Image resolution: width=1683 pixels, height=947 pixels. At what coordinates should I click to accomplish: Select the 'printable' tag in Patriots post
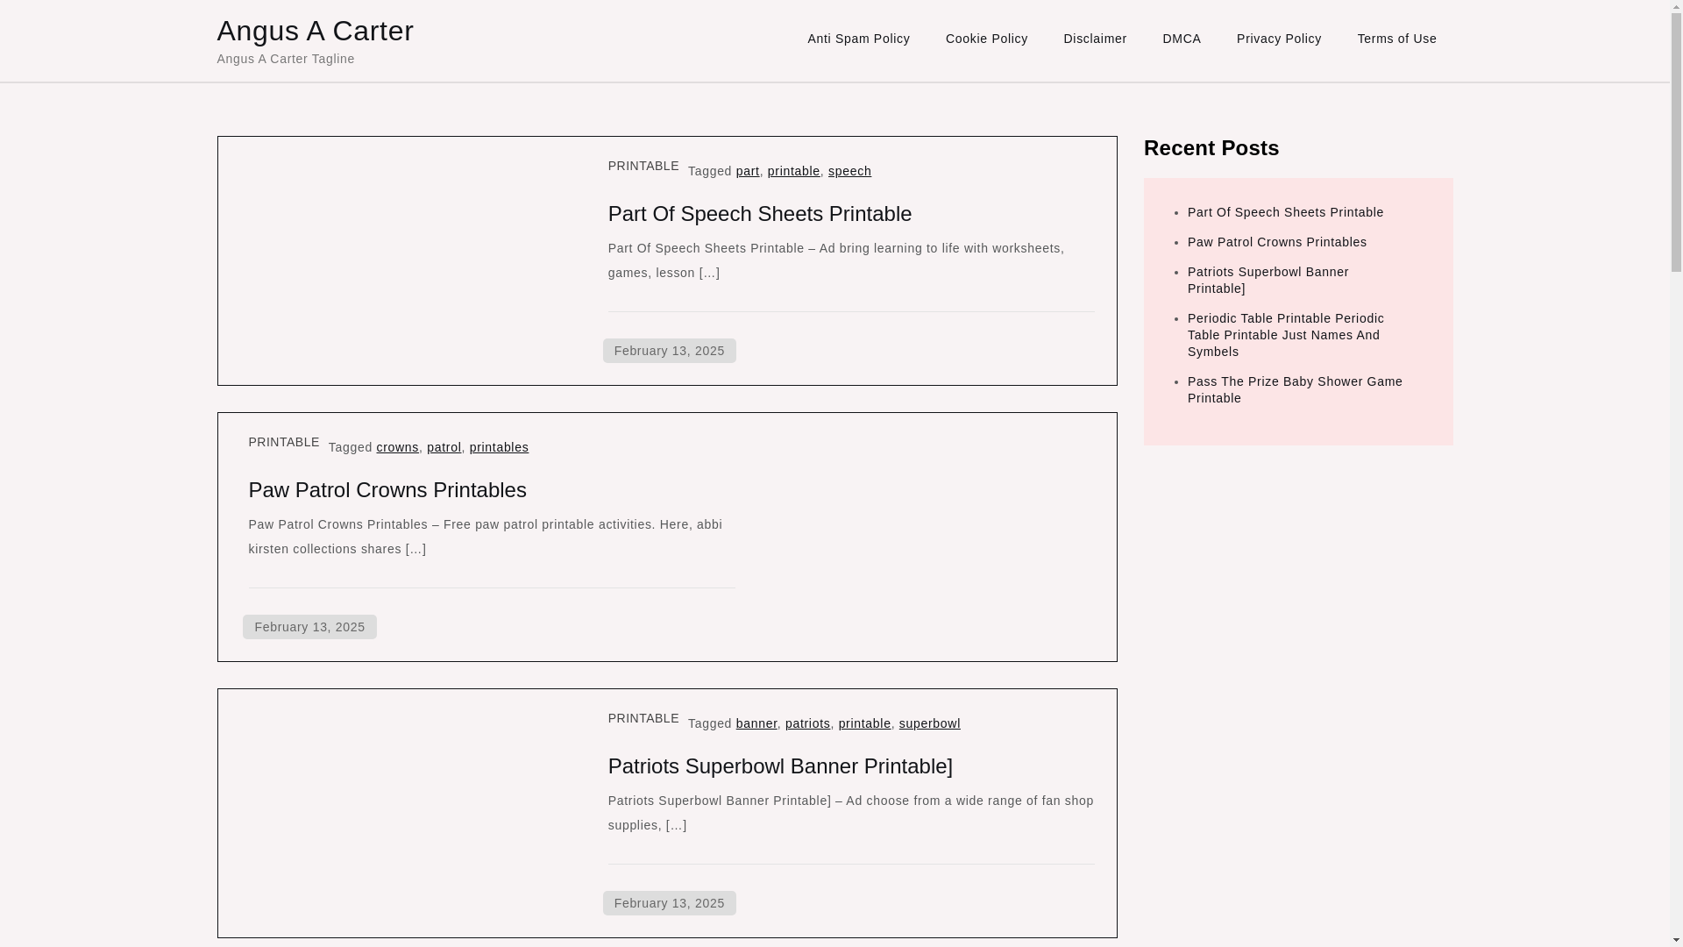pos(864,723)
